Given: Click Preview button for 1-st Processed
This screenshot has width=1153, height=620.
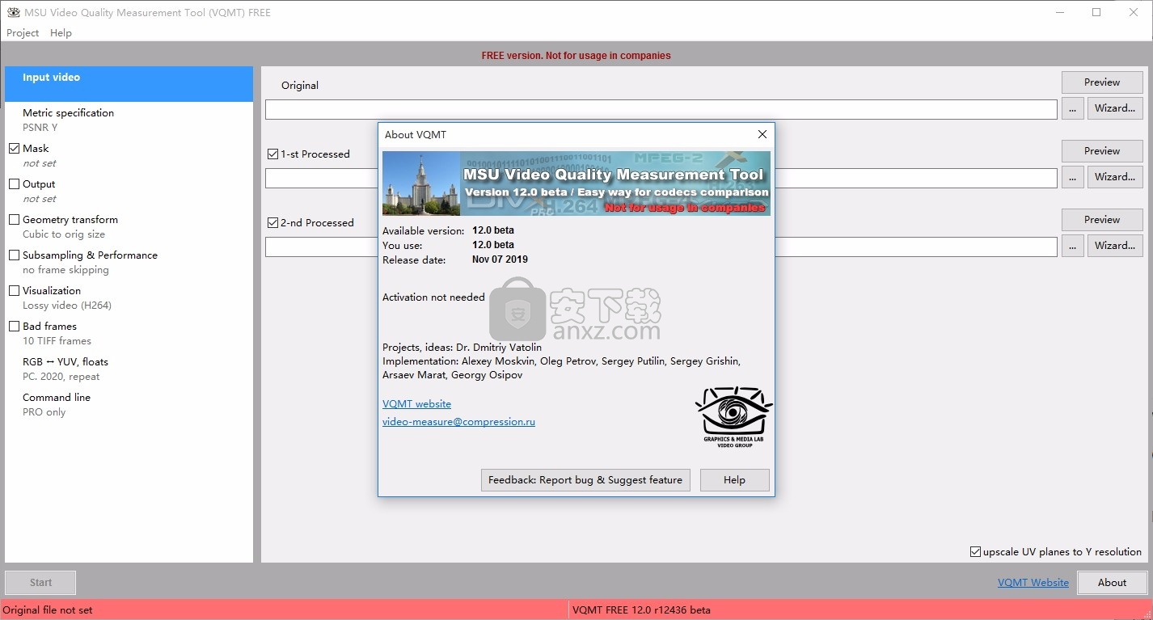Looking at the screenshot, I should tap(1102, 151).
